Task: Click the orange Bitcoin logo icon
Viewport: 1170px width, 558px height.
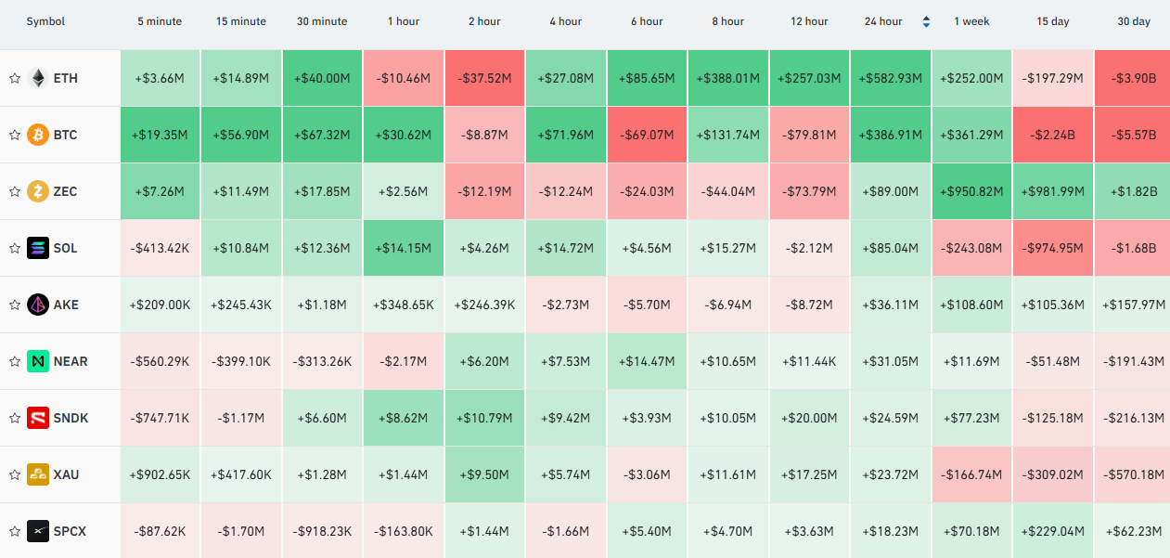Action: tap(38, 136)
